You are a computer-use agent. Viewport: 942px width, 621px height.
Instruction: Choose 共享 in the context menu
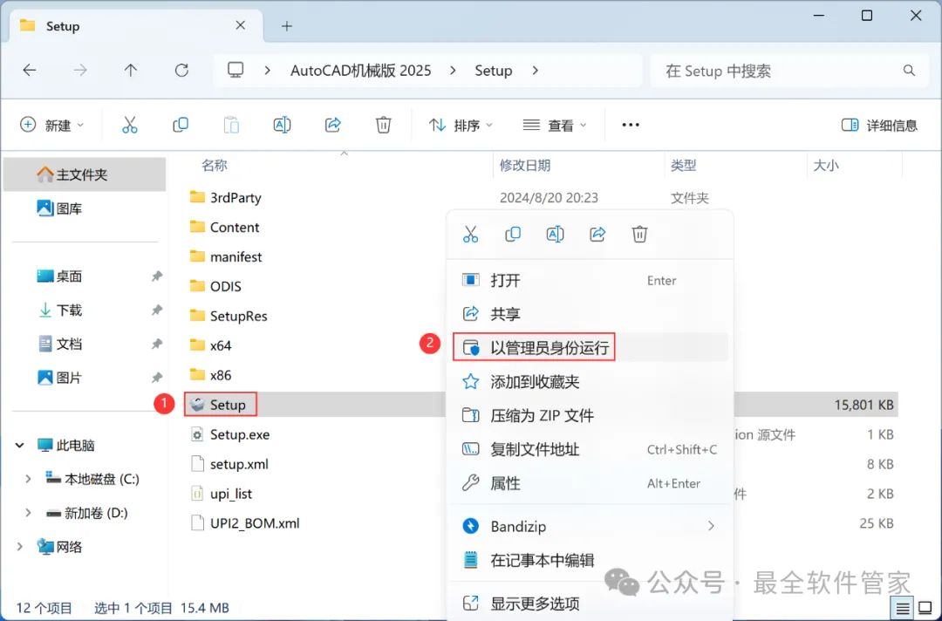pos(589,313)
